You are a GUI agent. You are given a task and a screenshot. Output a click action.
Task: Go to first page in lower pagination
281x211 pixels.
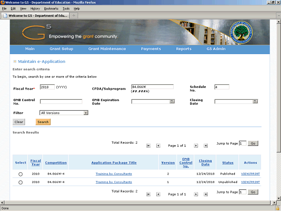click(148, 194)
